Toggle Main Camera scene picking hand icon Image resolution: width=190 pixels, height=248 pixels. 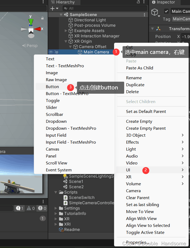pyautogui.click(x=56, y=52)
